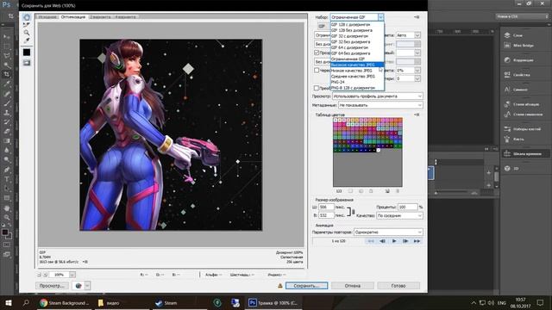Choose Низкое качество JPEG preset
Screen dimensions: 552x310
pos(357,71)
